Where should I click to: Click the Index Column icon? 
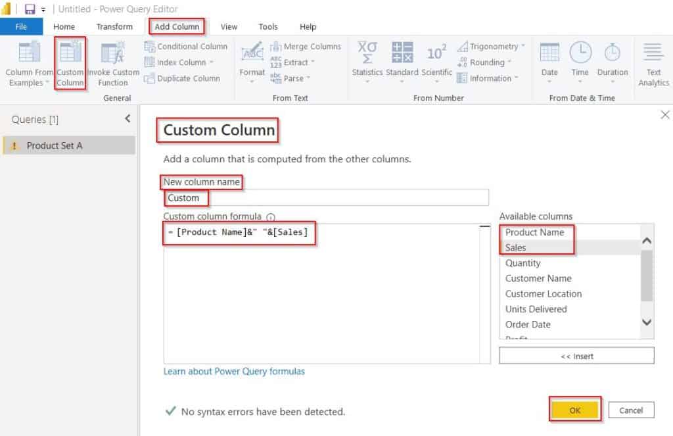click(x=149, y=62)
